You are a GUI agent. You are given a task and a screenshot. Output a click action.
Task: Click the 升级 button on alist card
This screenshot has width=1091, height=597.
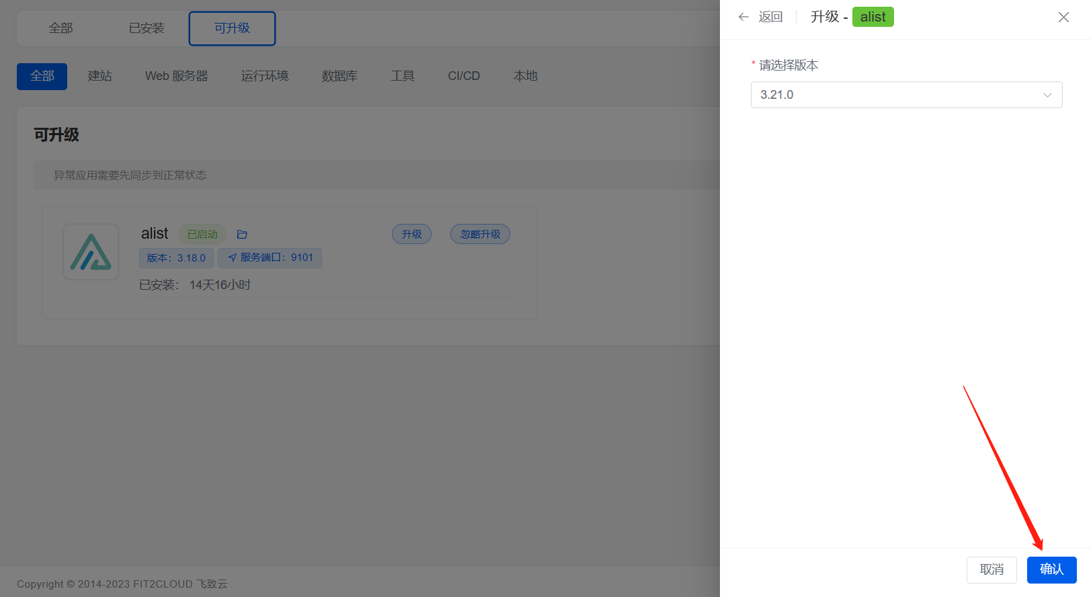tap(411, 234)
